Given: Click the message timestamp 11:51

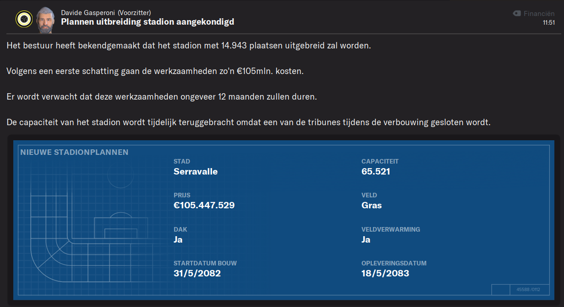Looking at the screenshot, I should 548,22.
